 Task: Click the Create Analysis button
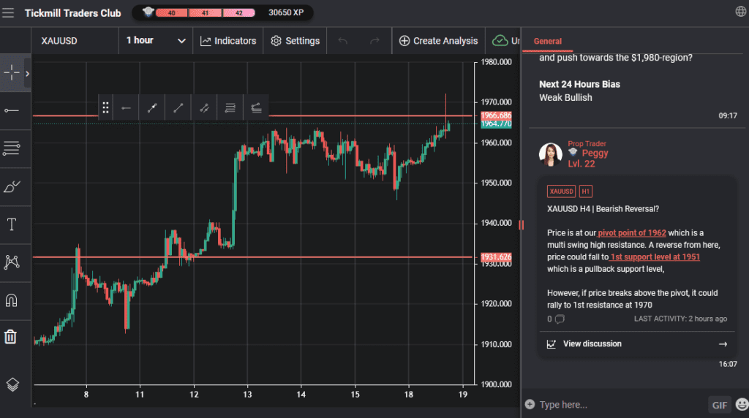click(x=438, y=41)
